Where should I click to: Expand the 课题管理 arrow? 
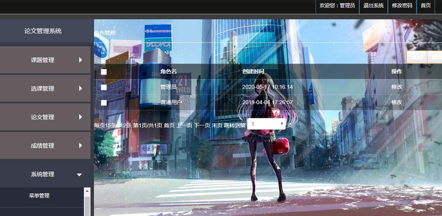click(80, 60)
